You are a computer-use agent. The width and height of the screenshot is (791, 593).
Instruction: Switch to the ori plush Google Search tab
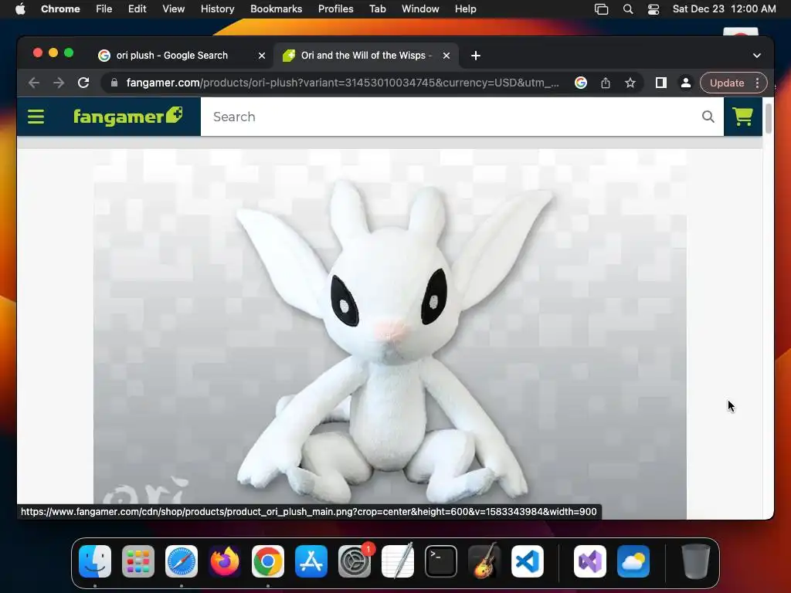(171, 56)
